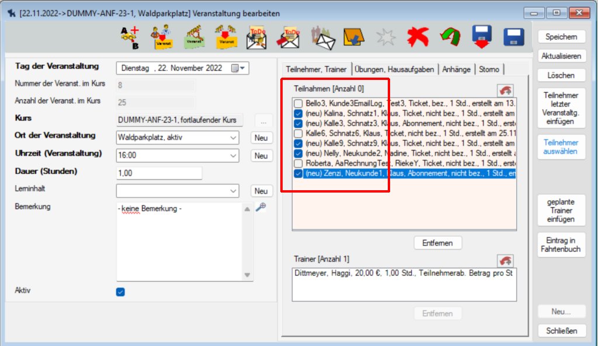Click the floppy disk with red arrow icon
This screenshot has width=598, height=346.
(x=482, y=37)
